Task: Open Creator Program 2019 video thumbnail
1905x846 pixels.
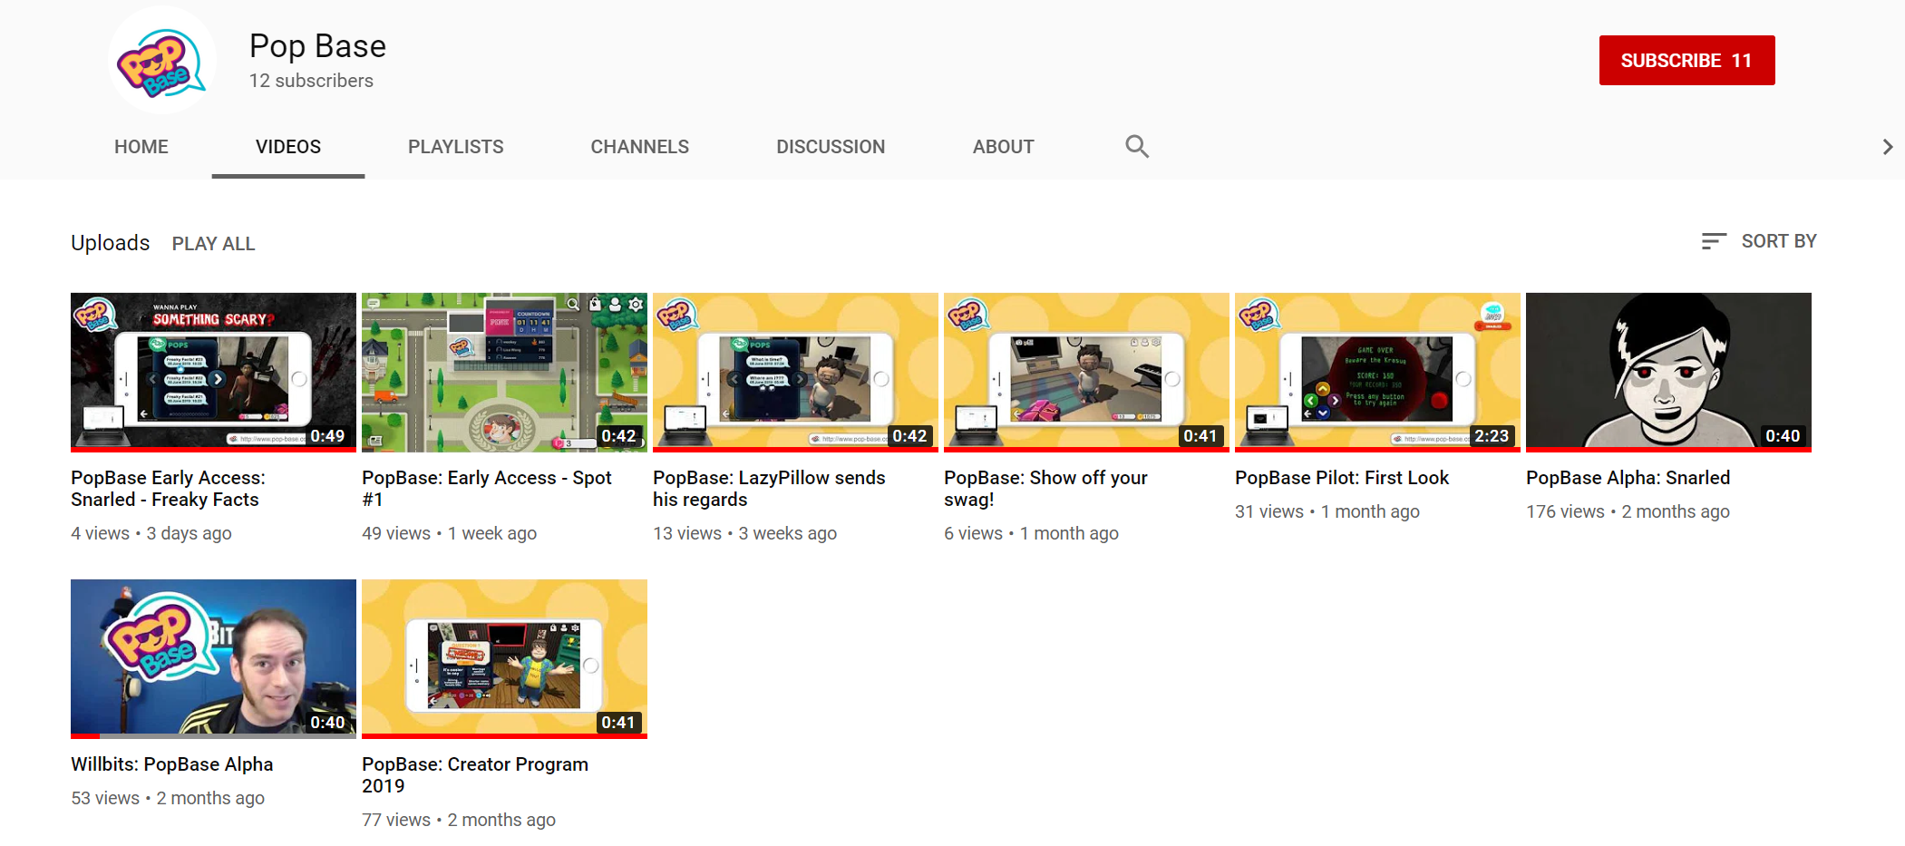Action: 504,658
